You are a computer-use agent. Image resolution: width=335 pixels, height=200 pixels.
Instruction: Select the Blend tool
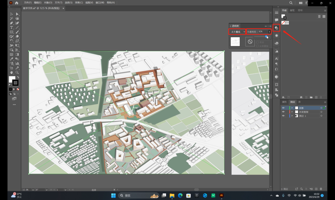coord(17,59)
